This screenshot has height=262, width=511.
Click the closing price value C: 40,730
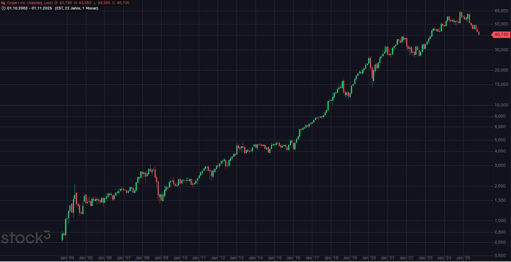(x=121, y=3)
